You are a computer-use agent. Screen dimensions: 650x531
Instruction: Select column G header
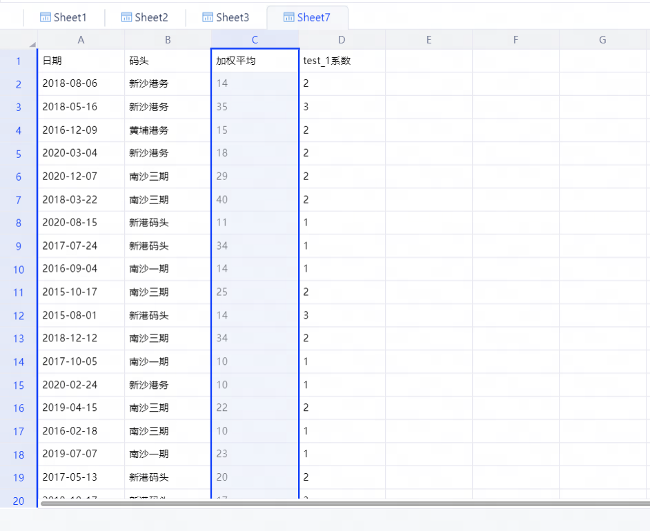point(602,40)
